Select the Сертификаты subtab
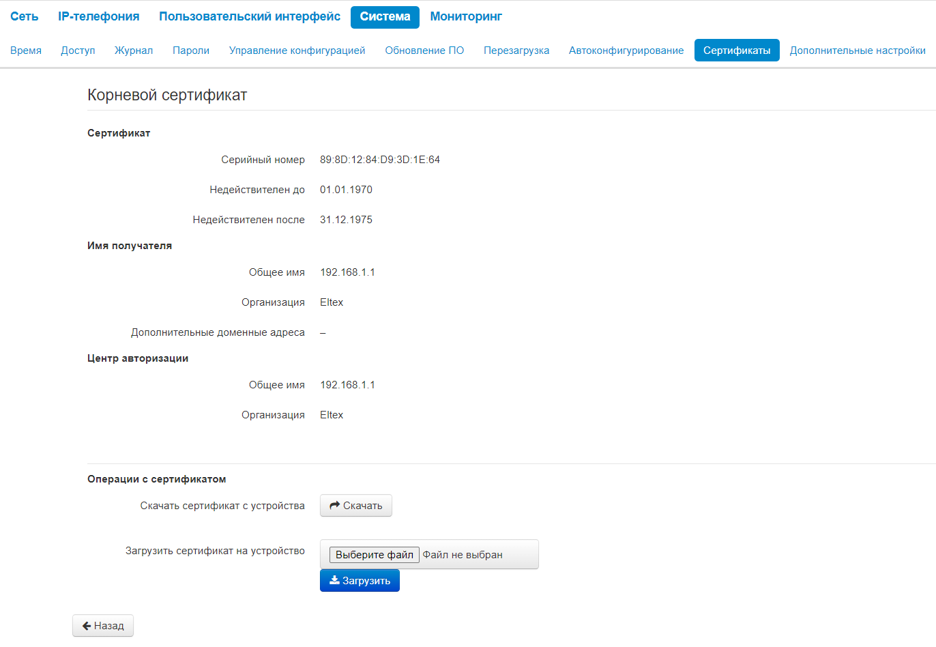The height and width of the screenshot is (647, 936). (737, 51)
